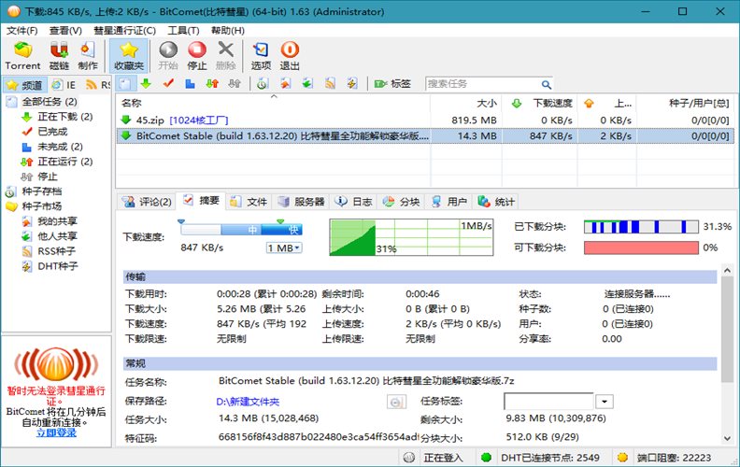The width and height of the screenshot is (740, 467).
Task: Open the 帮助(H) menu
Action: (227, 31)
